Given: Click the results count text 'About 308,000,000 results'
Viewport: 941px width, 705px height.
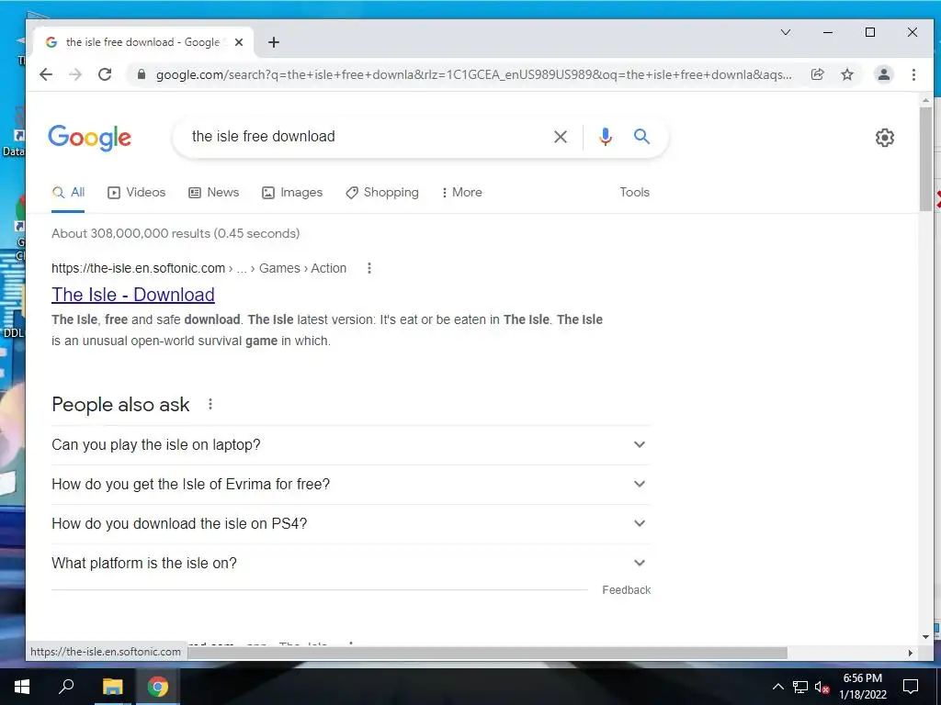Looking at the screenshot, I should [x=130, y=233].
